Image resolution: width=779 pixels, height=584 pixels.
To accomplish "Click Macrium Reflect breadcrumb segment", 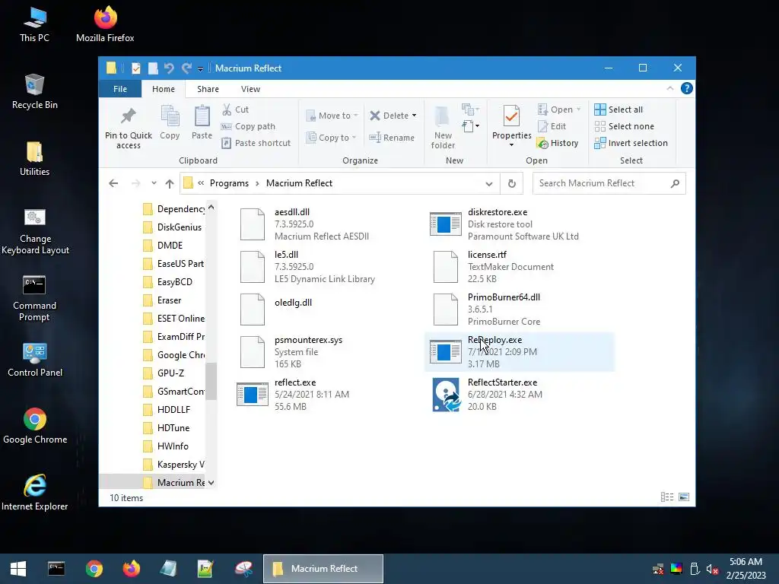I will (x=299, y=183).
